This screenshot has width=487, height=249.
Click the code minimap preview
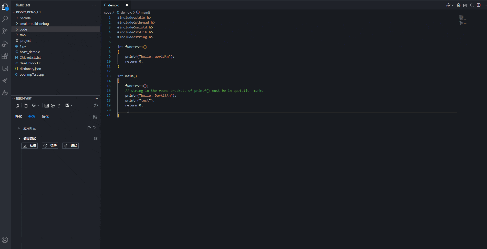click(468, 20)
